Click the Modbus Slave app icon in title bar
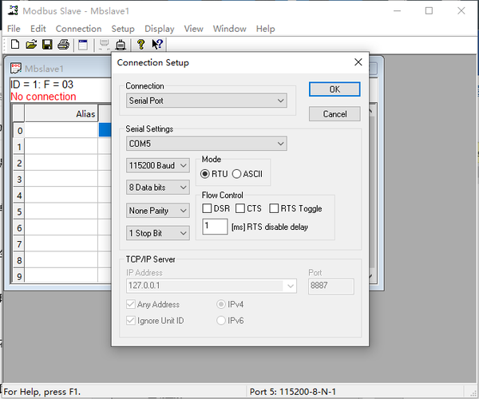 pos(13,10)
